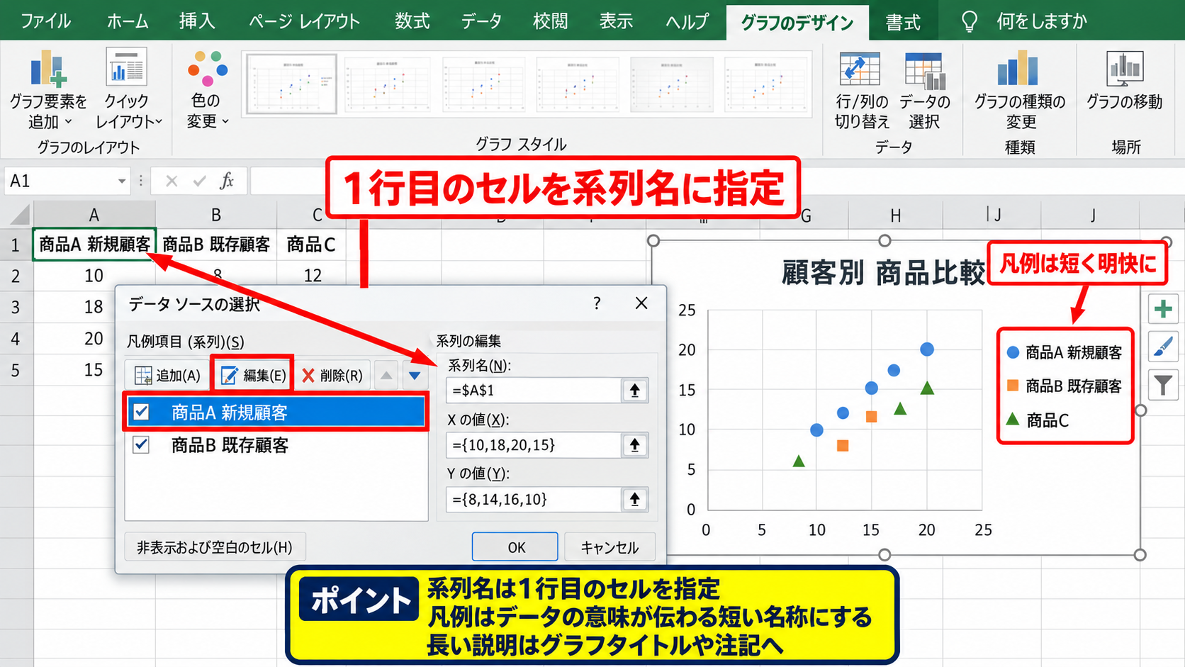
Task: Click the chart filters funnel button
Action: 1163,386
